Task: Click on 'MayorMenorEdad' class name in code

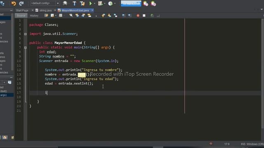Action: point(68,43)
